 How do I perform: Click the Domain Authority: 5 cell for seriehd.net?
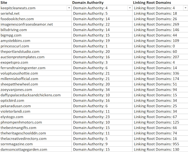[x=102, y=13]
